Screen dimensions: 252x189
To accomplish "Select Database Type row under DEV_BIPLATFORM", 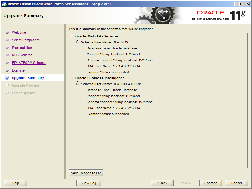I will [112, 90].
